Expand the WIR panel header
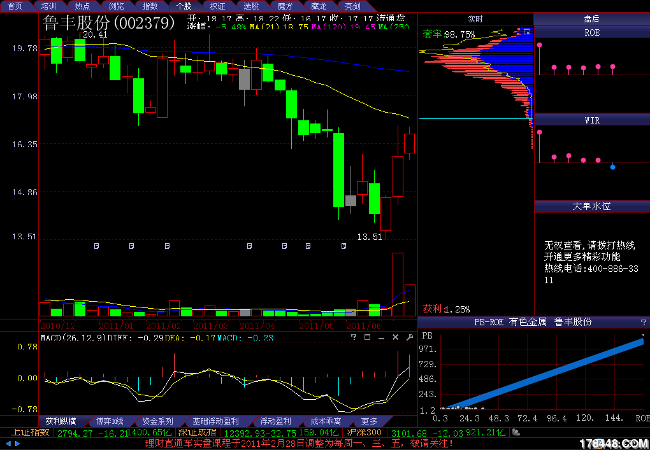Screen dimensions: 650x450 [x=591, y=120]
